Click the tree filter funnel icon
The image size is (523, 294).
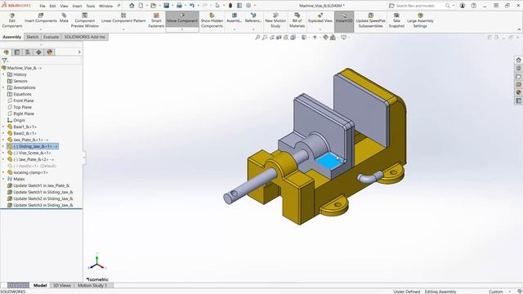point(4,60)
